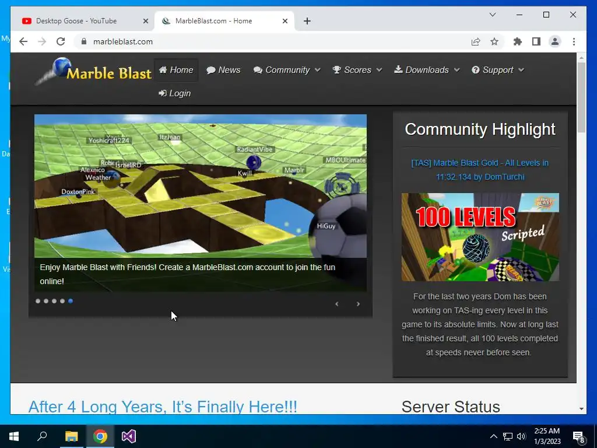The height and width of the screenshot is (448, 597).
Task: Click the Server Status heading
Action: pos(451,407)
